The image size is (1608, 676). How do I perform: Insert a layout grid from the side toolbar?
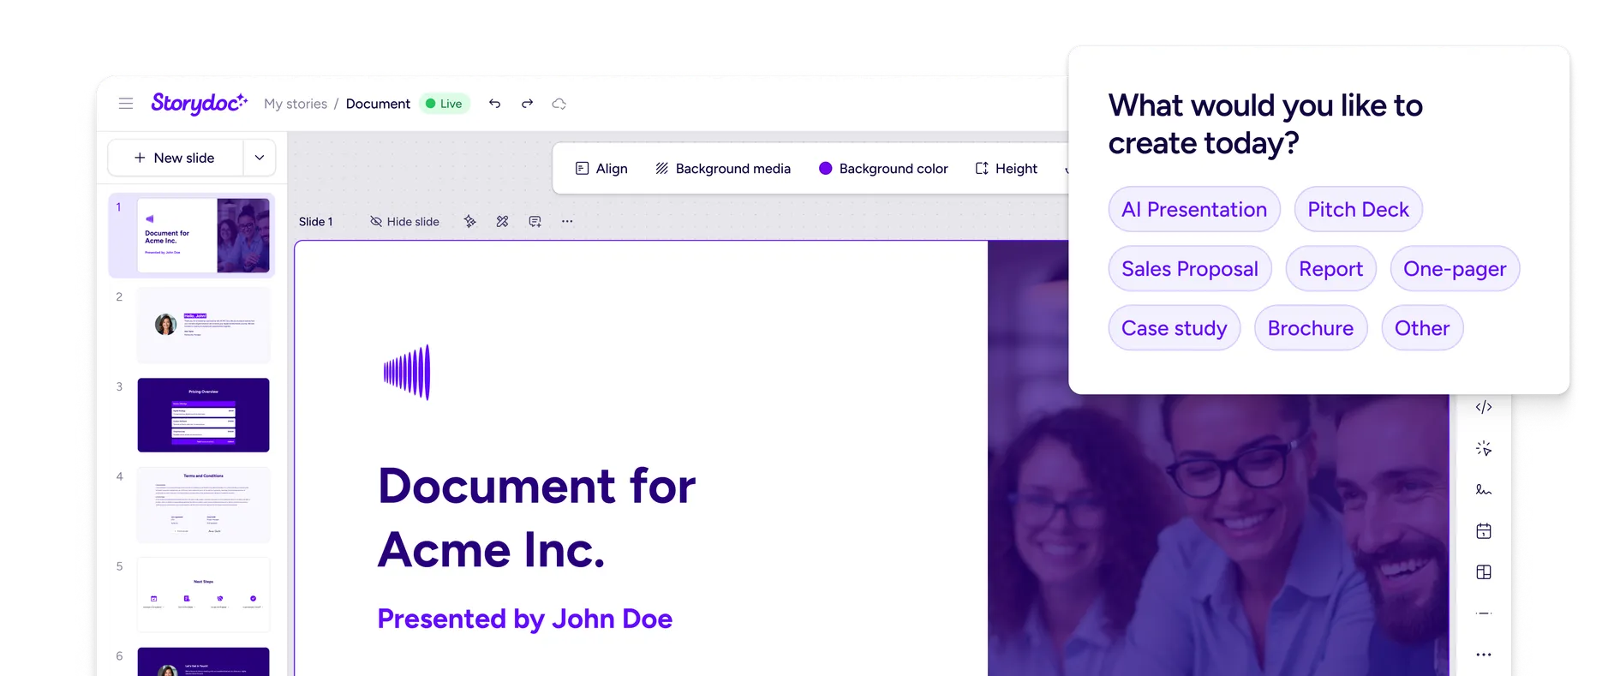click(x=1484, y=572)
